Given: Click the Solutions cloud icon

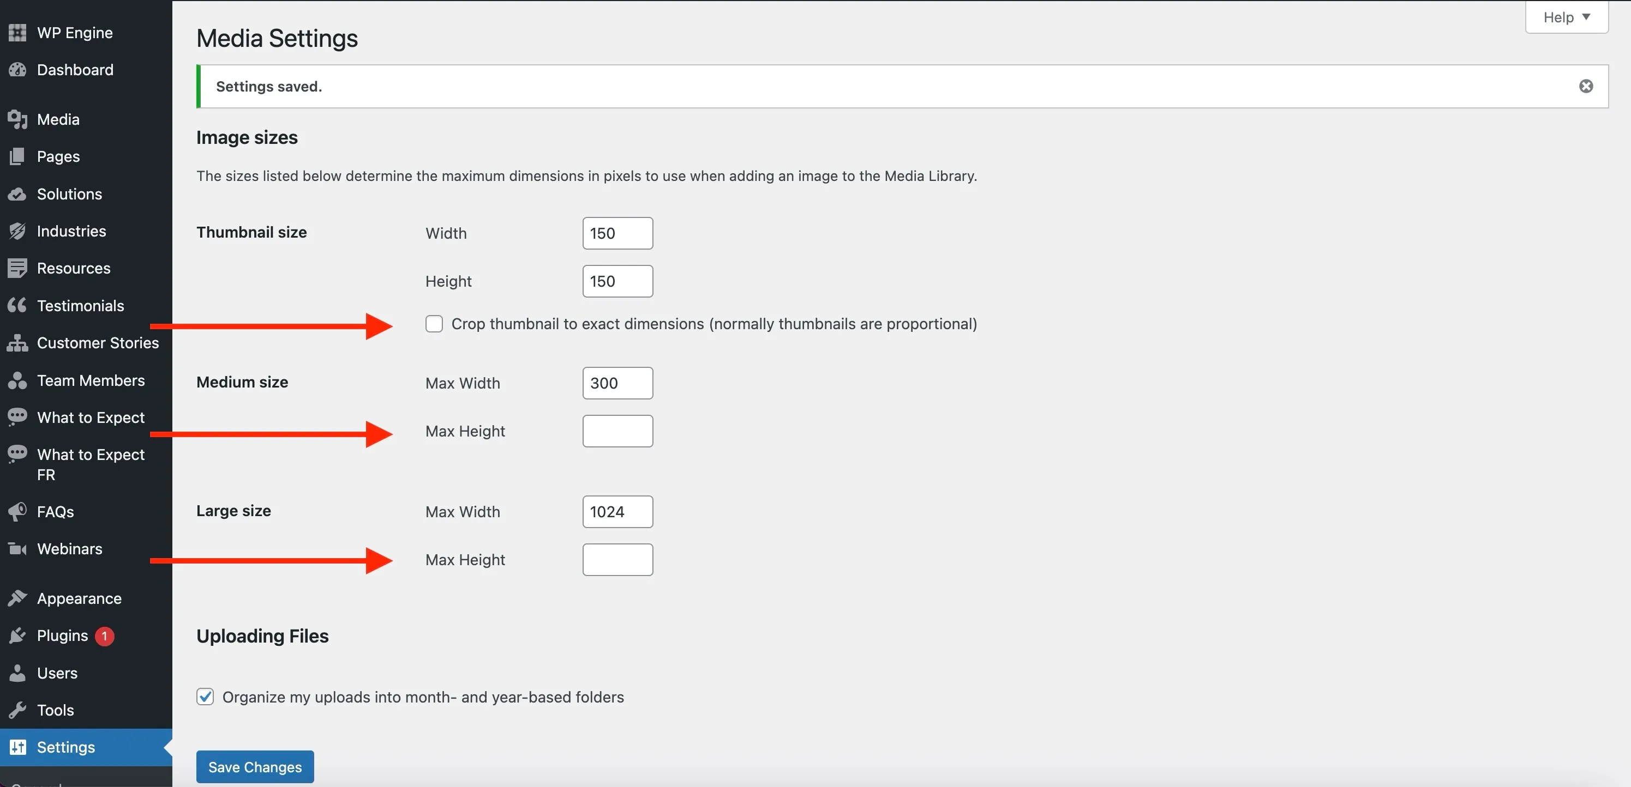Looking at the screenshot, I should [x=17, y=194].
